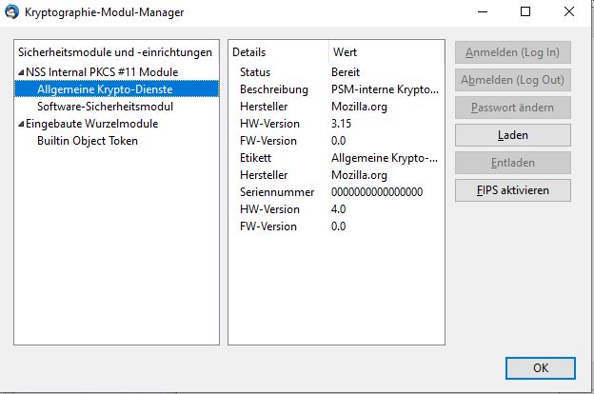Viewport: 594px width, 394px height.
Task: Select the Beschreibung row label
Action: click(274, 89)
